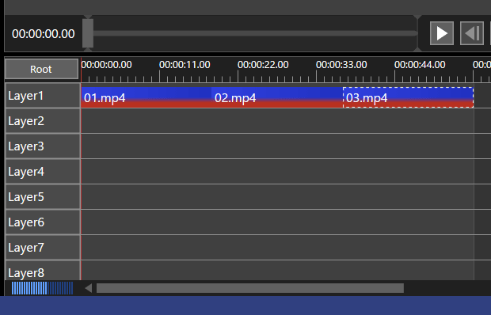Adjust the timeline zoom striped bar
The width and height of the screenshot is (491, 315).
[x=42, y=288]
